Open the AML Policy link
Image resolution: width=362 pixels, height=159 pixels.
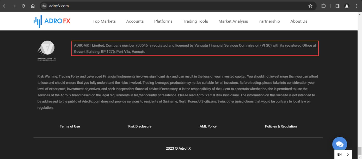pos(208,126)
